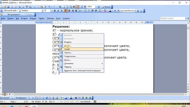Center the paragraph text
Image resolution: width=190 pixels, height=107 pixels.
pos(69,11)
